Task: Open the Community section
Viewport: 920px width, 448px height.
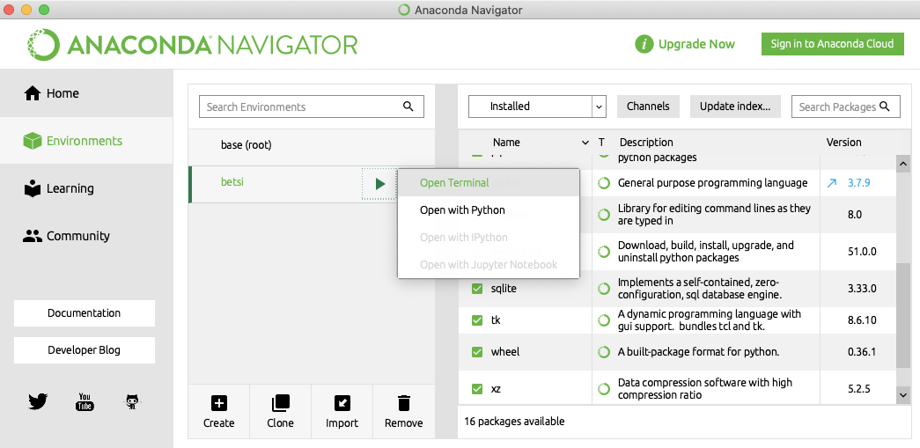Action: [x=66, y=236]
